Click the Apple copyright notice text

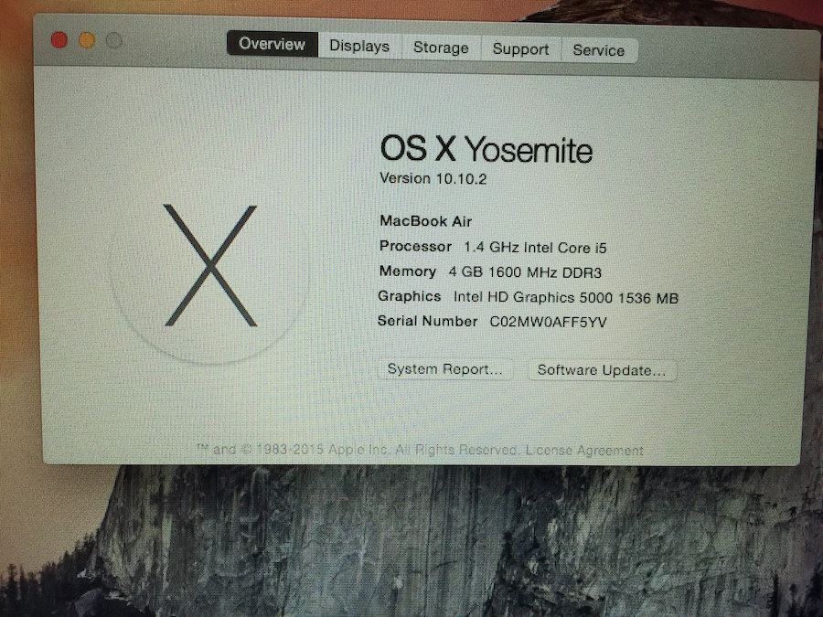coord(357,450)
